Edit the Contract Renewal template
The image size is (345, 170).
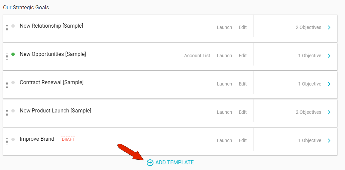pyautogui.click(x=243, y=84)
